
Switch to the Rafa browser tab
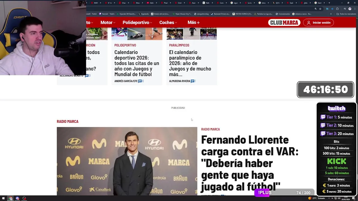pyautogui.click(x=207, y=3)
